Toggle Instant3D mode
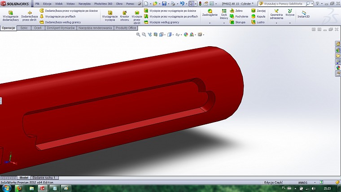The height and width of the screenshot is (192, 341). point(304,14)
